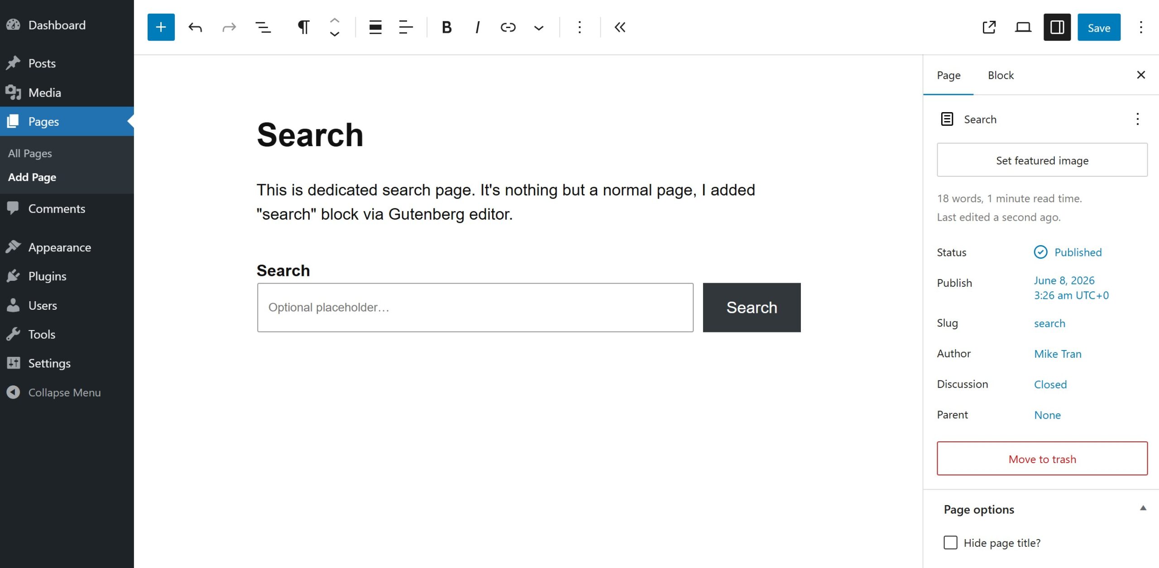1159x568 pixels.
Task: Open the Users menu
Action: pos(67,305)
